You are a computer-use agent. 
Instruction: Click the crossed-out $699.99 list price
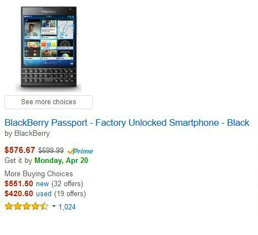(51, 150)
